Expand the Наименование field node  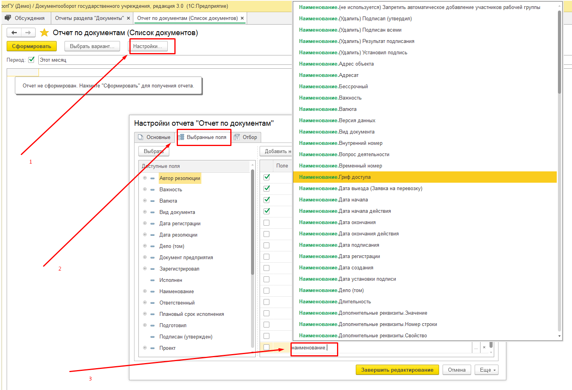coord(145,291)
